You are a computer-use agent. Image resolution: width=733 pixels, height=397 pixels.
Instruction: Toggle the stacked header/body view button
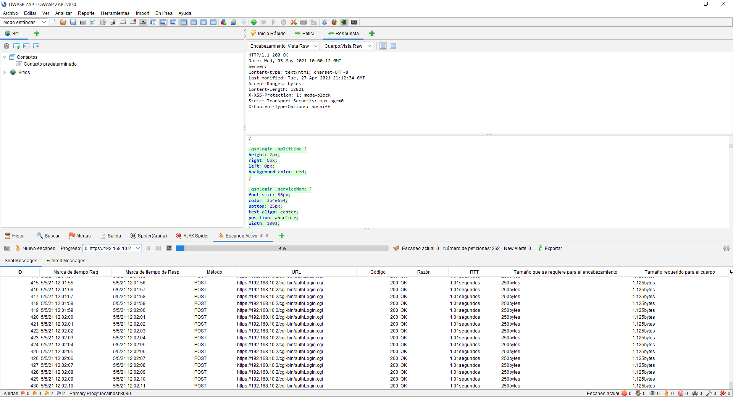tap(383, 46)
